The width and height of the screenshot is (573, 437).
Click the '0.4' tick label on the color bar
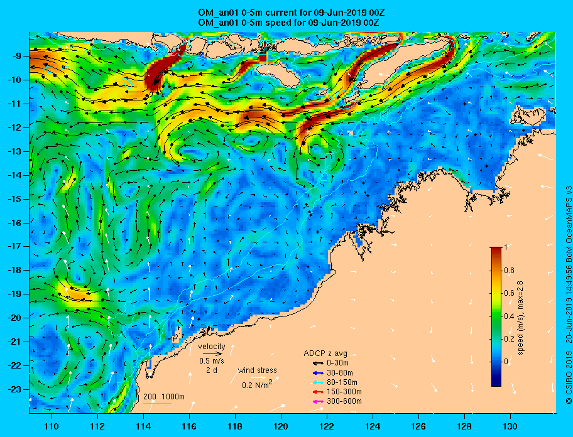click(509, 316)
